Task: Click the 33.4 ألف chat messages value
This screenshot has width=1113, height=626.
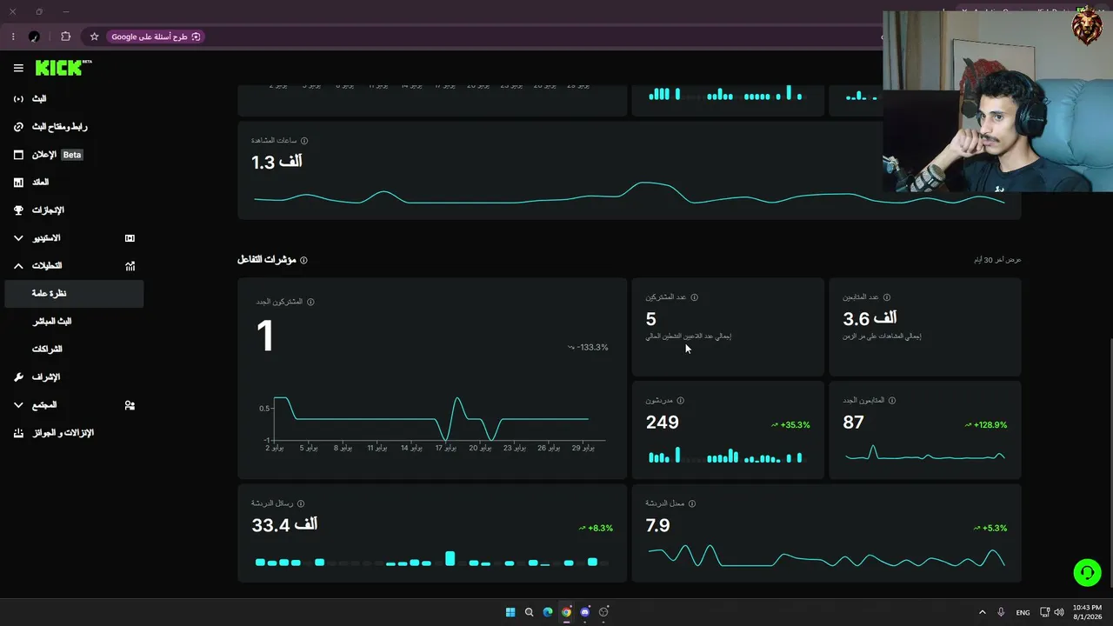Action: [x=284, y=525]
